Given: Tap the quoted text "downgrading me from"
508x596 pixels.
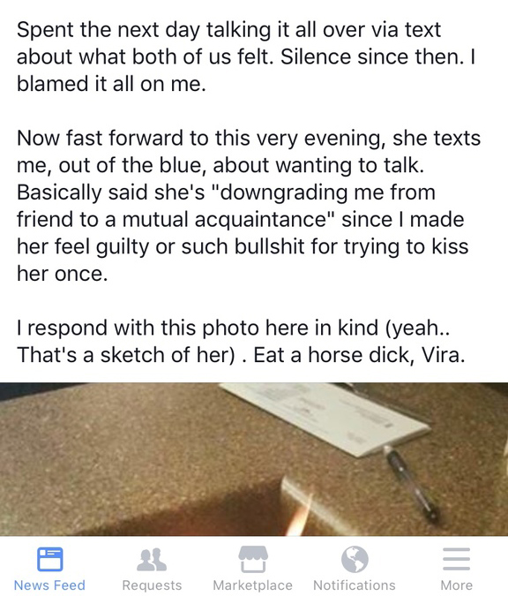Looking at the screenshot, I should 325,192.
